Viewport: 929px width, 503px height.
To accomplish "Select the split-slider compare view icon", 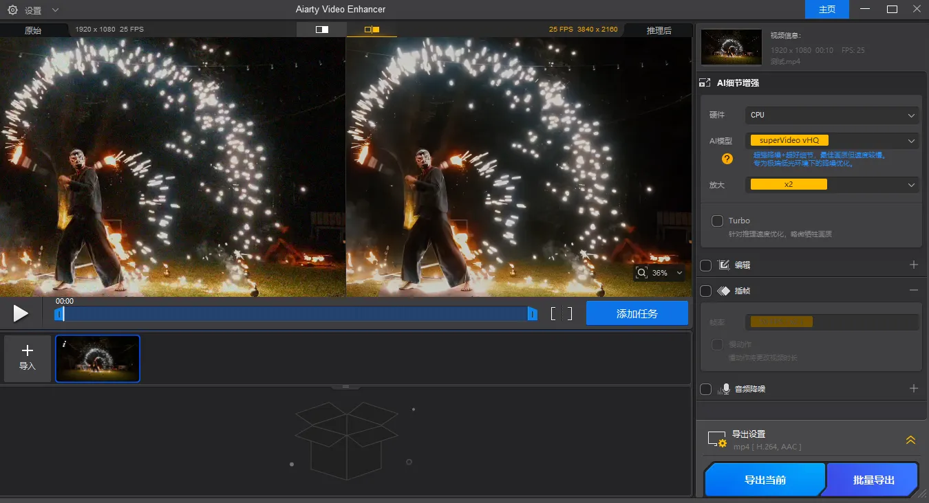I will (321, 30).
